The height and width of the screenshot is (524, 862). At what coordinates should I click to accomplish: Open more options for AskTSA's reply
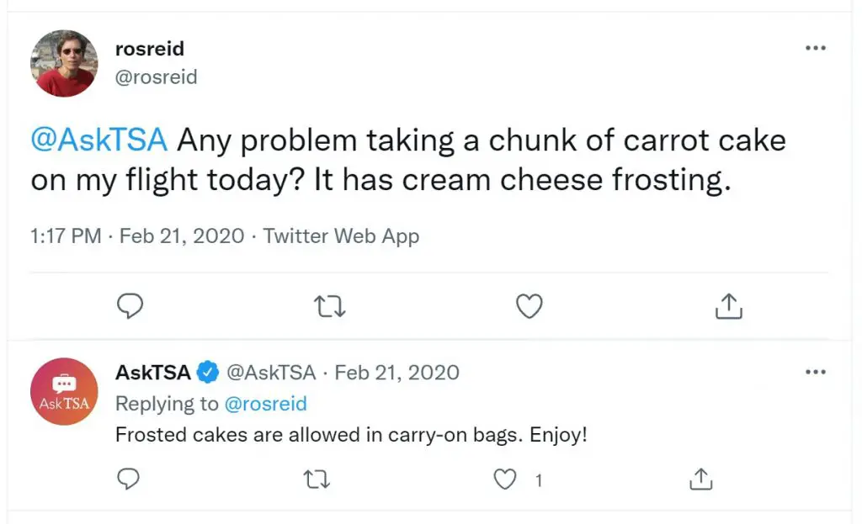click(815, 372)
